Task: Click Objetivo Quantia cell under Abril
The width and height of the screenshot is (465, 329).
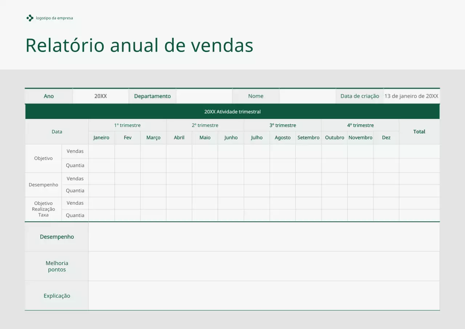Action: point(179,165)
